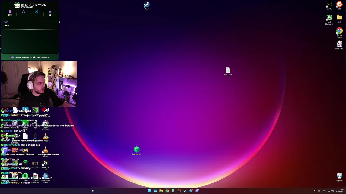Open Telegram from the taskbar

click(x=191, y=191)
